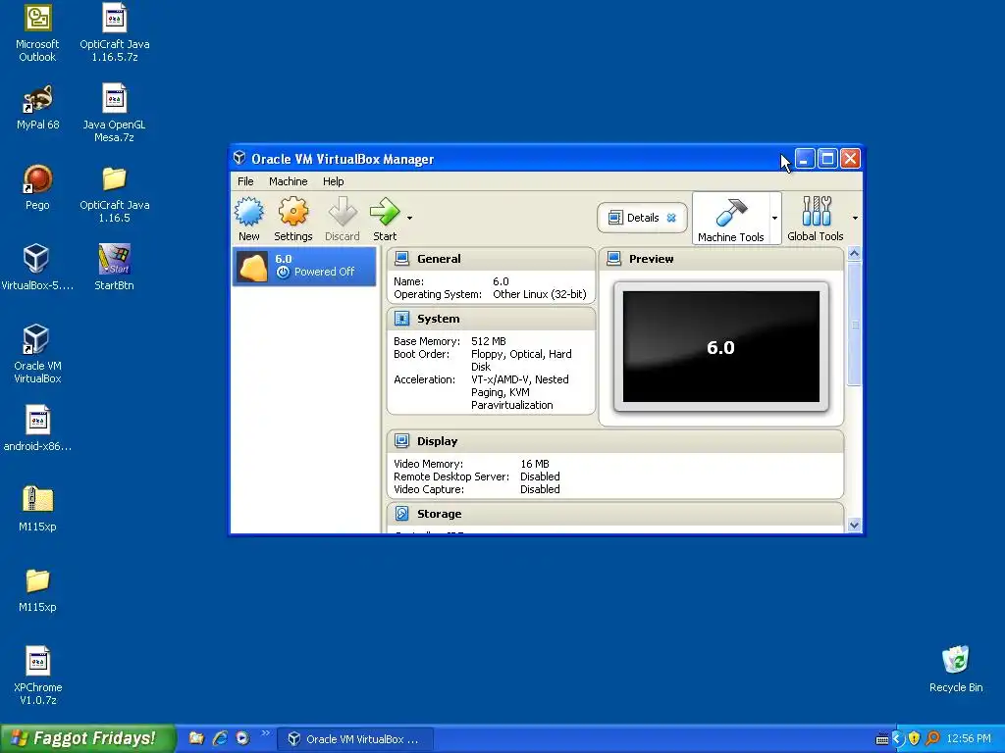Select OptiCraft Java 1.16.5.7z file

(x=114, y=33)
